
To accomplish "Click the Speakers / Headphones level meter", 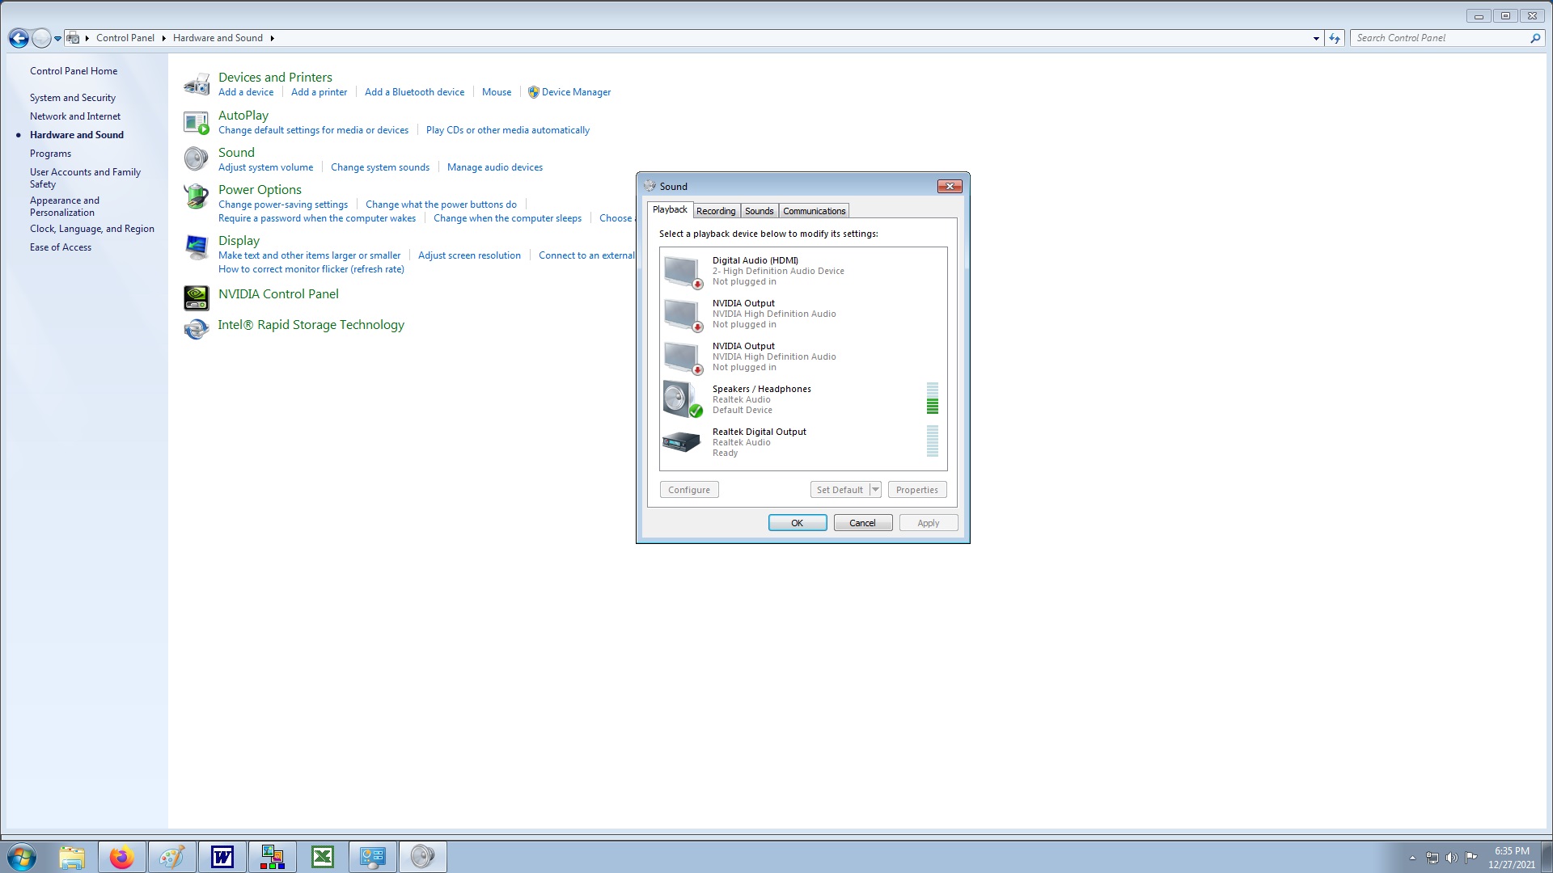I will [933, 399].
